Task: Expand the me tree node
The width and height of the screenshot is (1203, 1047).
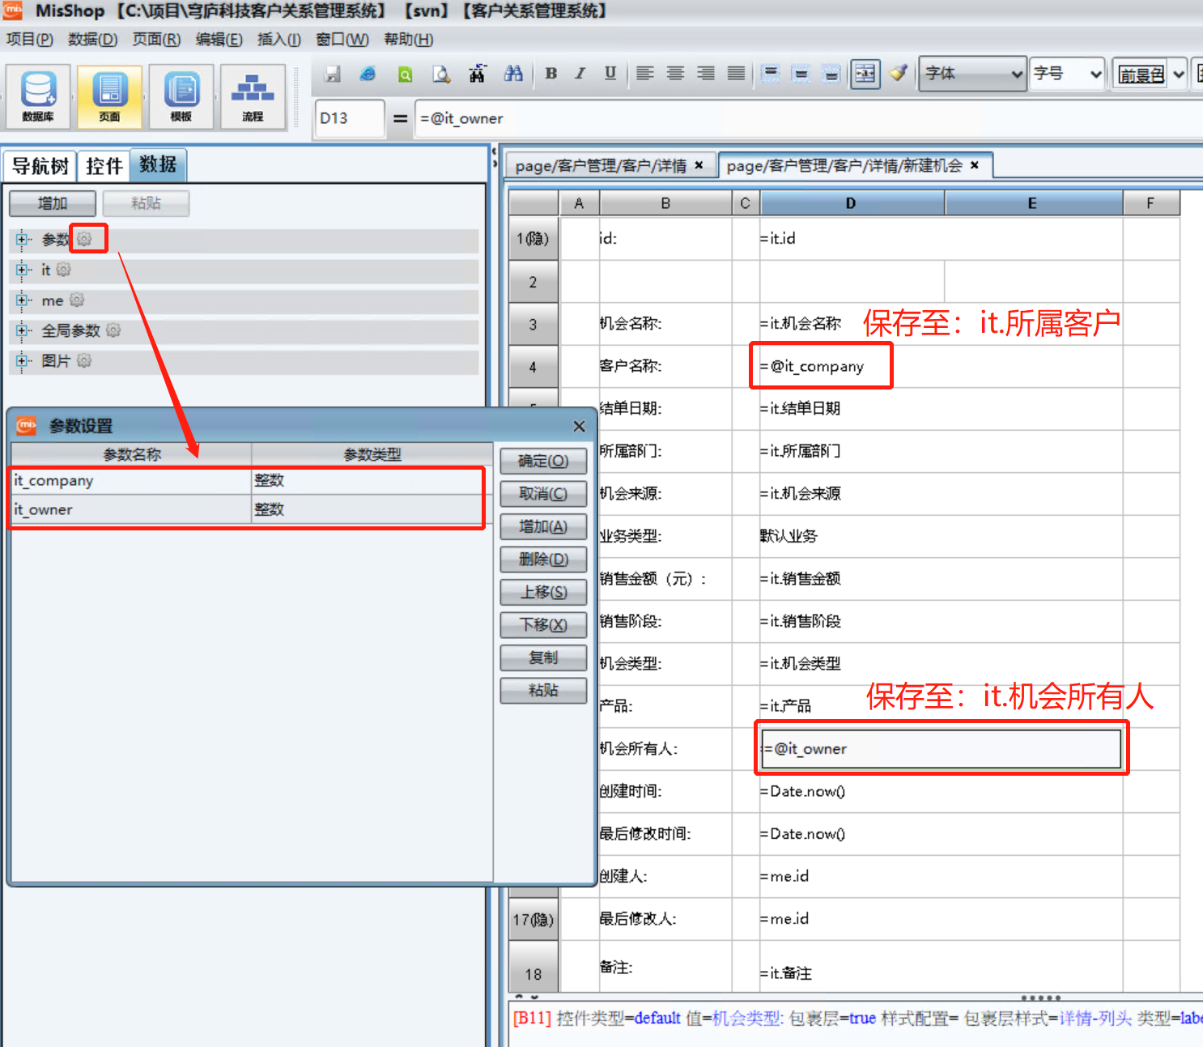Action: coord(22,300)
